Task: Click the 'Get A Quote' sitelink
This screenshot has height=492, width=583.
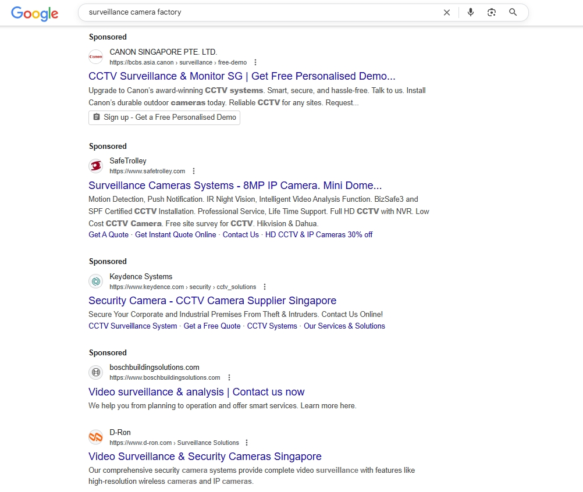Action: coord(109,234)
